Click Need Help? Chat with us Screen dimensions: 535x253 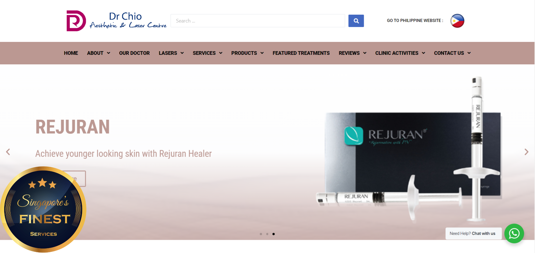click(473, 234)
